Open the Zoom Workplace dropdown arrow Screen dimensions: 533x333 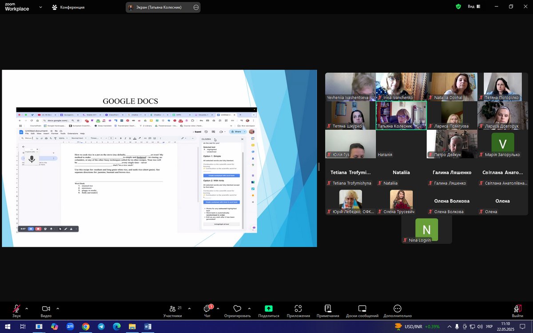click(41, 7)
